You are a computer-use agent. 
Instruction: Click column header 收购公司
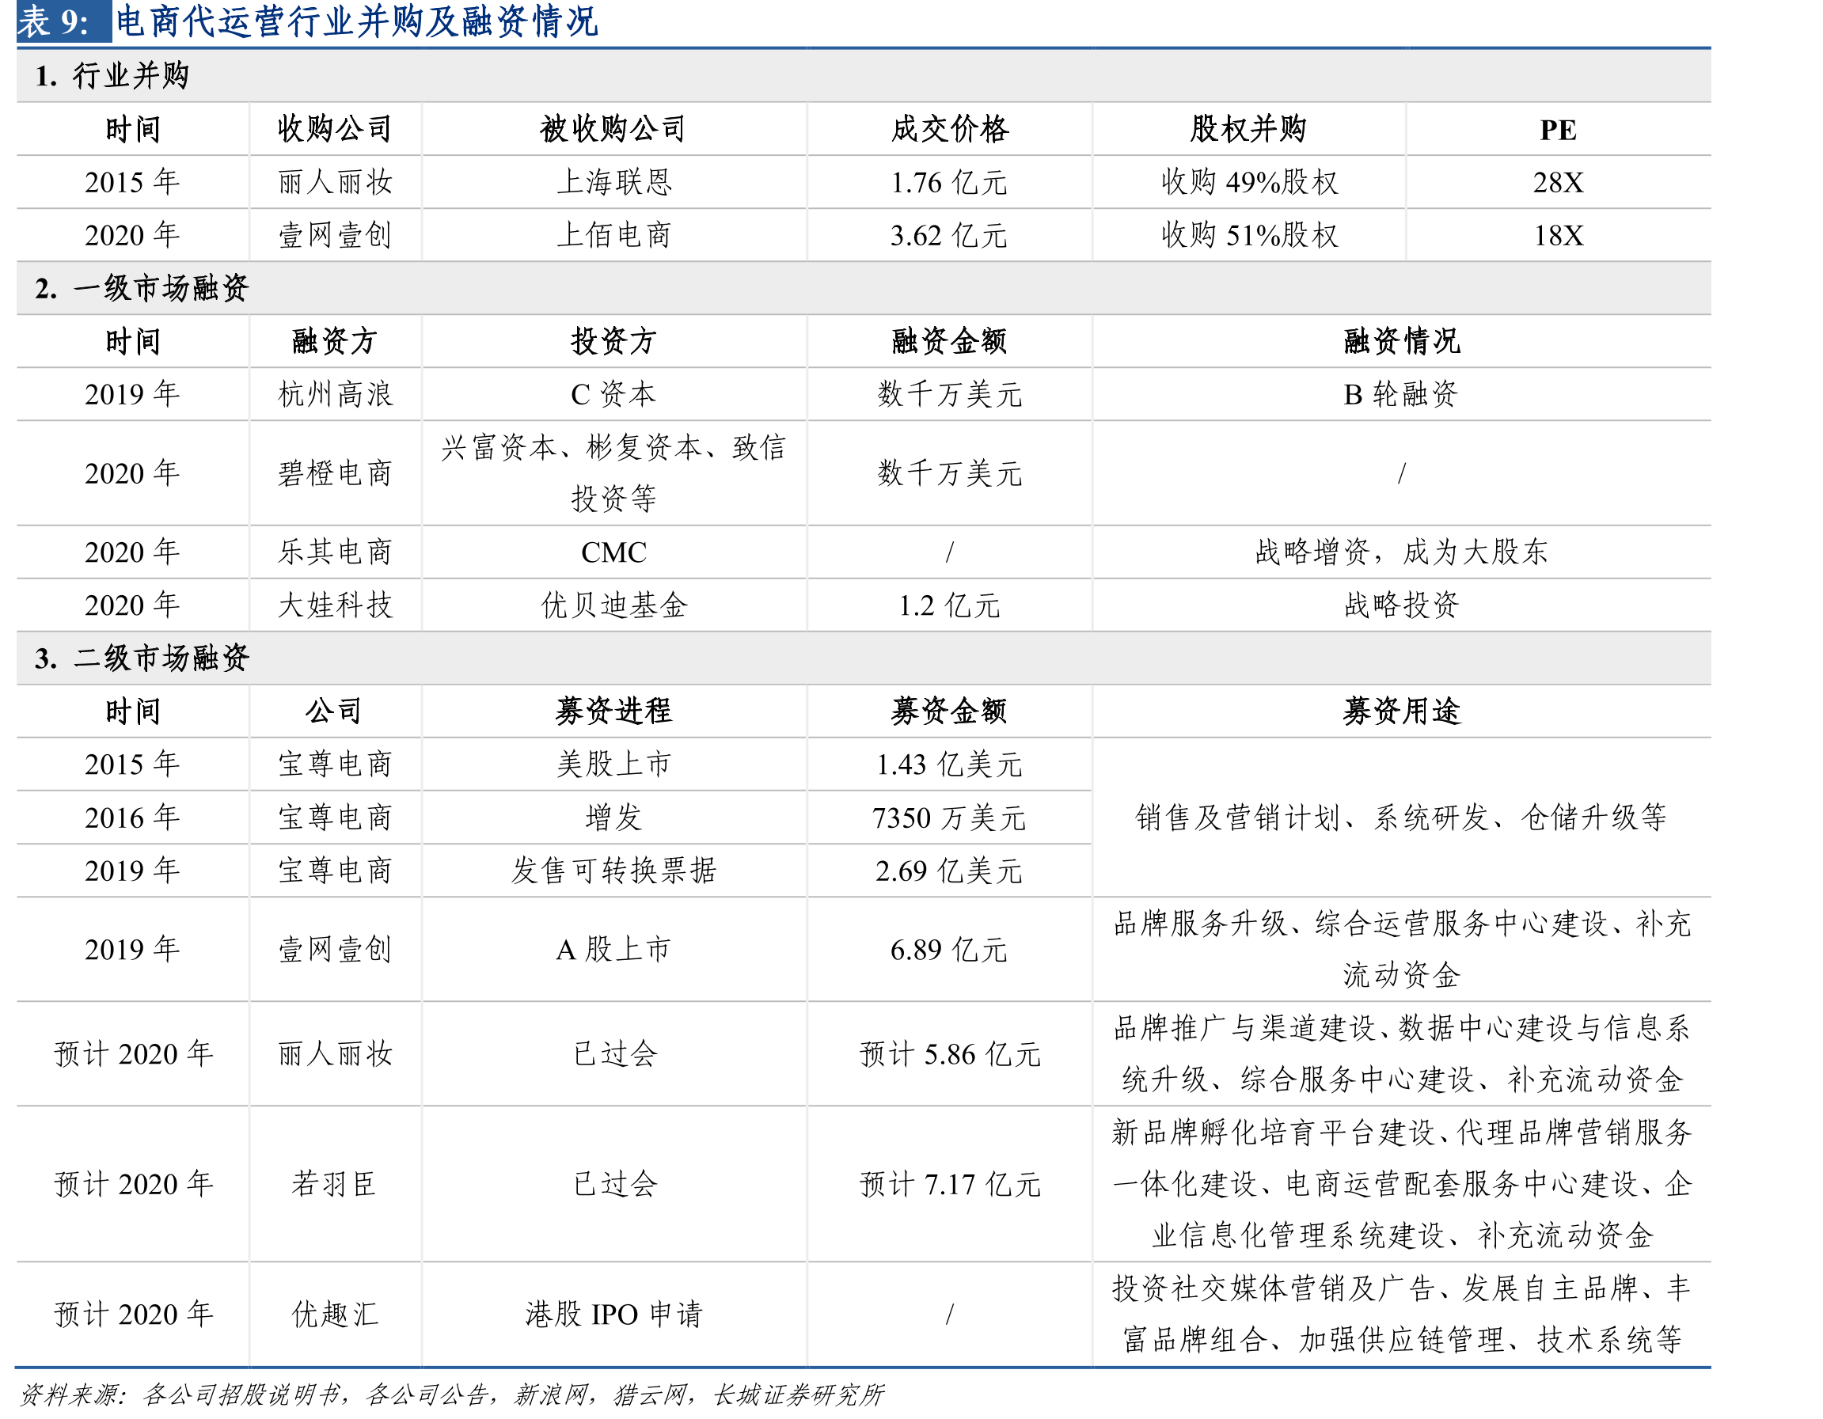tap(335, 129)
